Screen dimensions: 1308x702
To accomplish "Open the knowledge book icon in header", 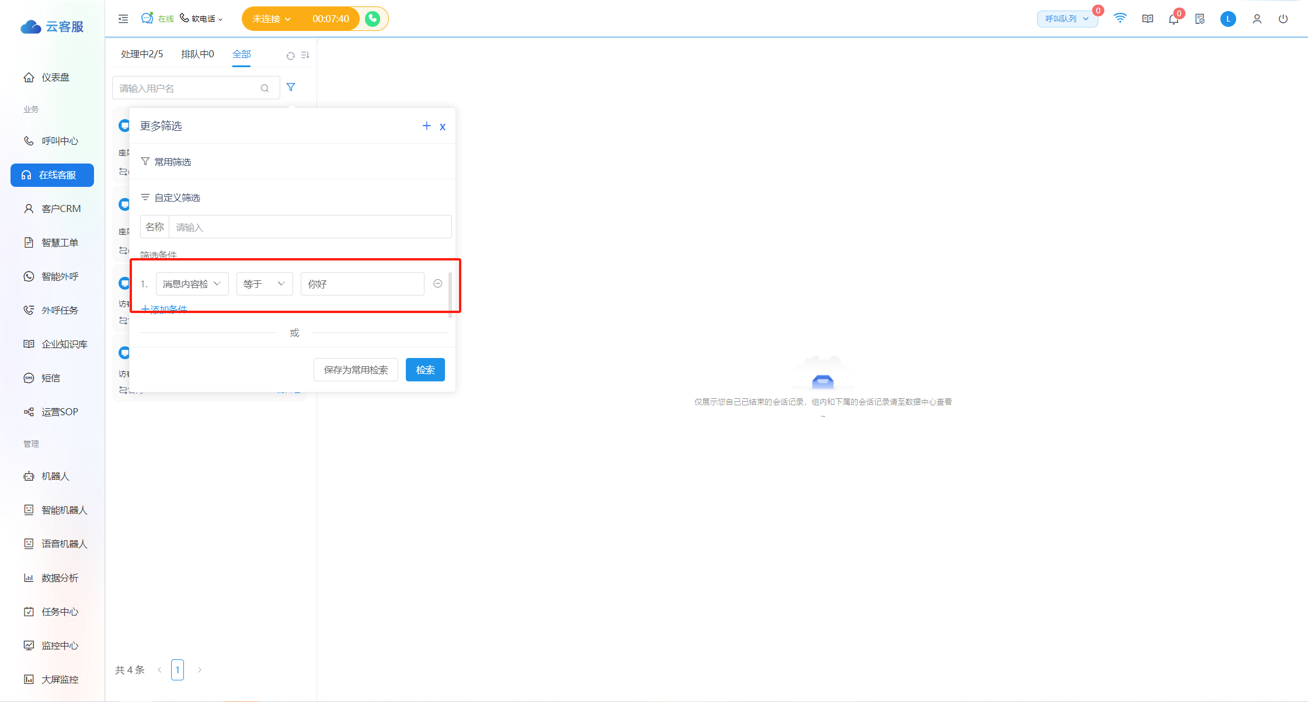I will 1147,19.
